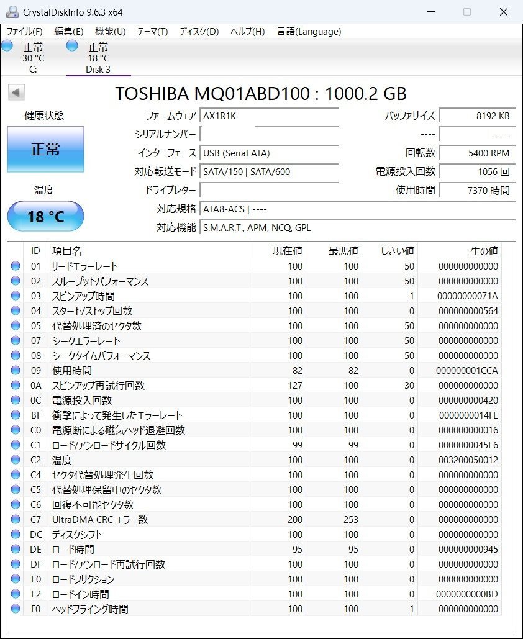Screen dimensions: 523x639
Task: Click the 対応規格 field ATA8-ACS
Action: [x=358, y=209]
